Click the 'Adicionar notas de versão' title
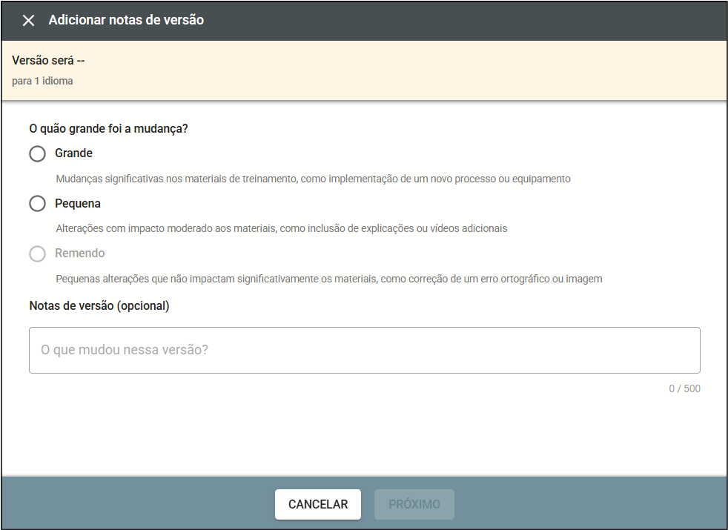The image size is (728, 530). (x=126, y=21)
